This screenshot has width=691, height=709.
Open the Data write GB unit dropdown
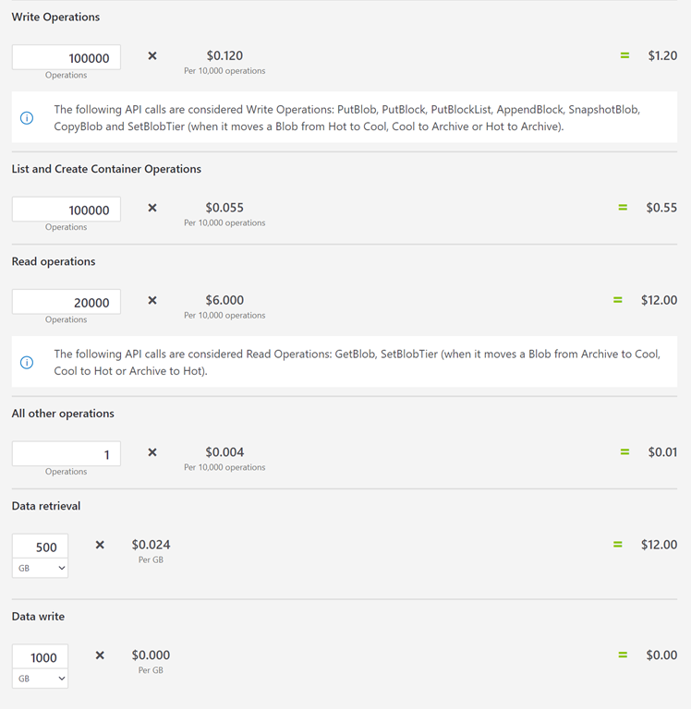click(41, 679)
